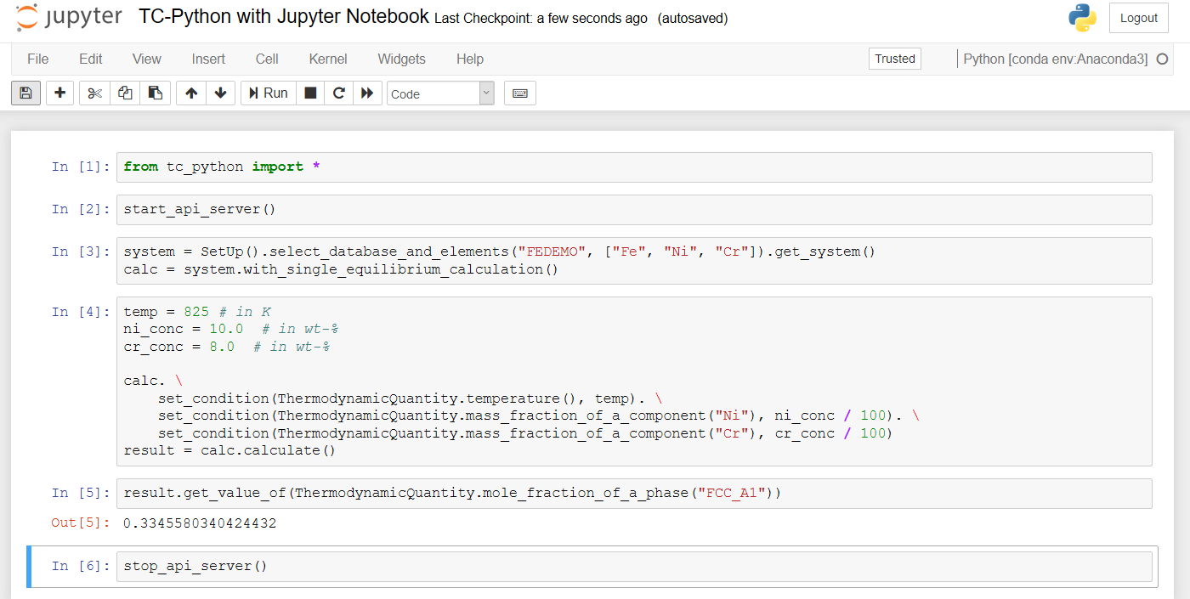Open the cell type Code dropdown

click(440, 93)
